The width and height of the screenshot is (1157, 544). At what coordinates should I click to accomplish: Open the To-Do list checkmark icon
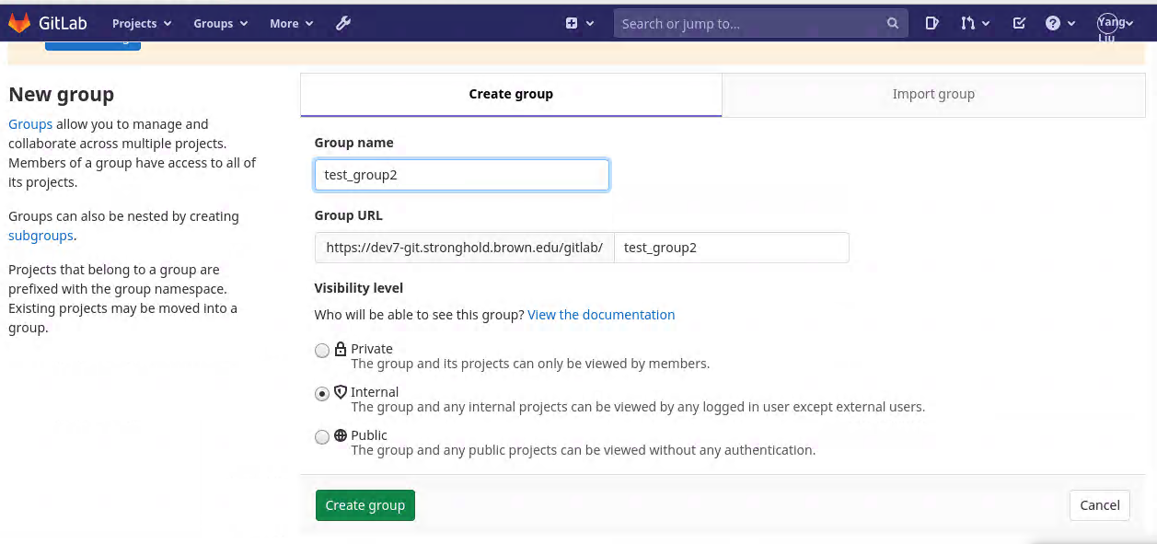(1019, 23)
